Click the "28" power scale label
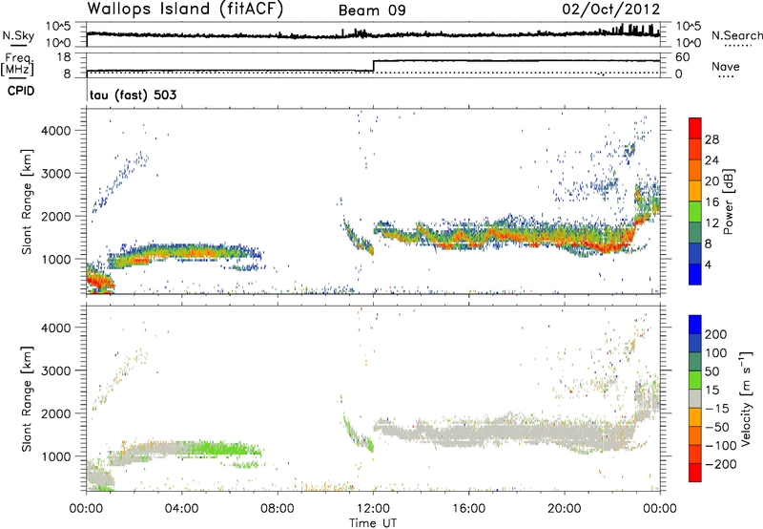This screenshot has height=529, width=763. coord(711,139)
